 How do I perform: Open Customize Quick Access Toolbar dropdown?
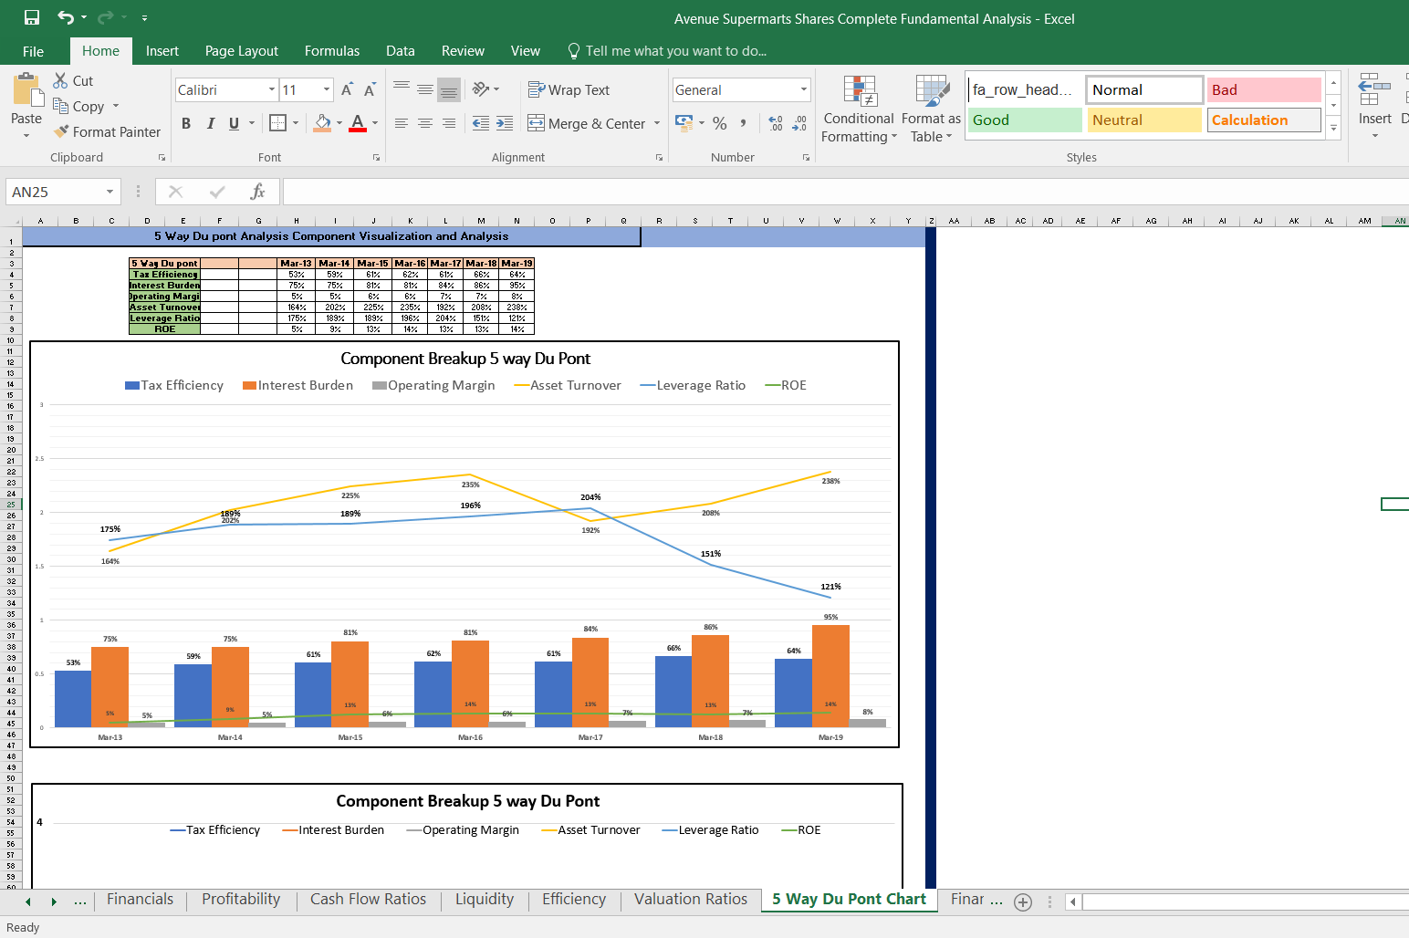point(144,18)
